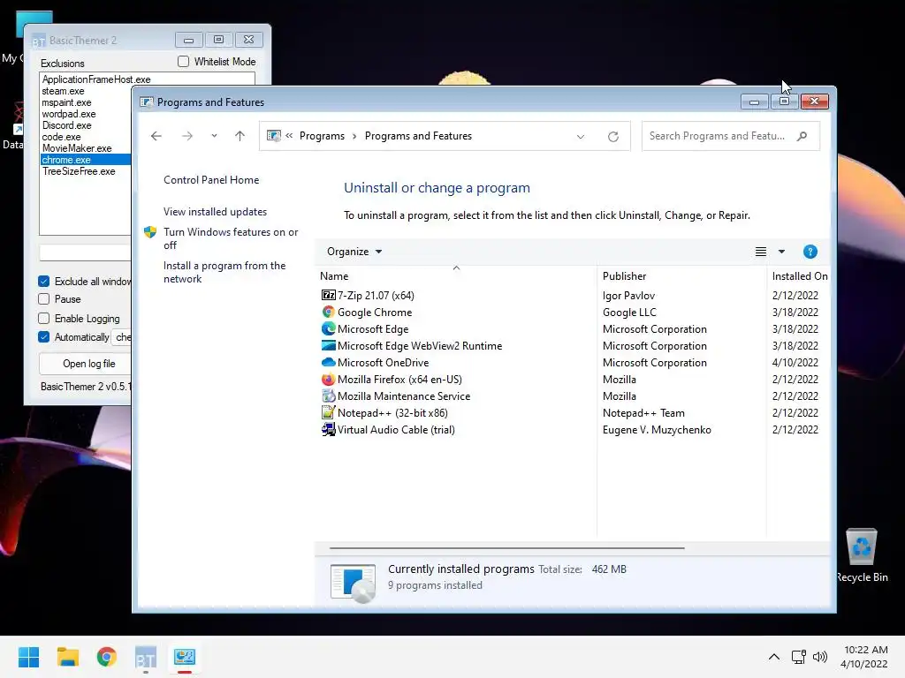905x678 pixels.
Task: Open the Windows Start menu
Action: pyautogui.click(x=28, y=657)
